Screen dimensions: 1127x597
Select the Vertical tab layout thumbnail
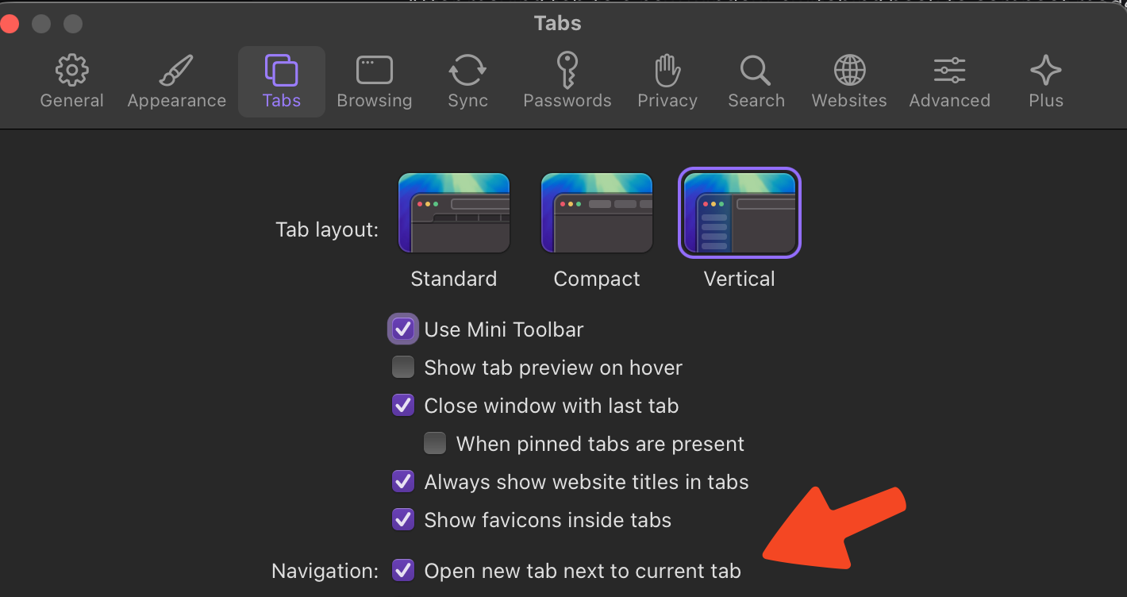coord(740,214)
